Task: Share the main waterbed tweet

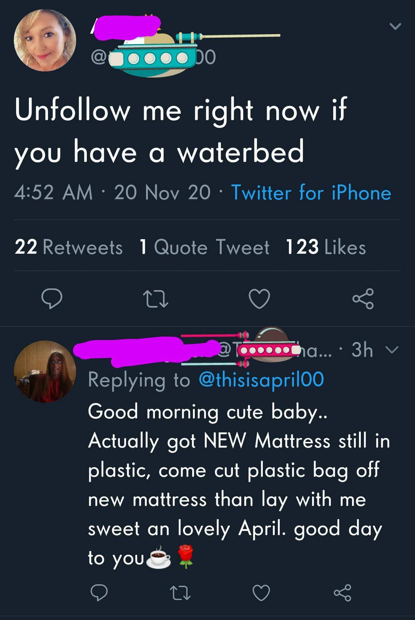Action: click(x=363, y=299)
